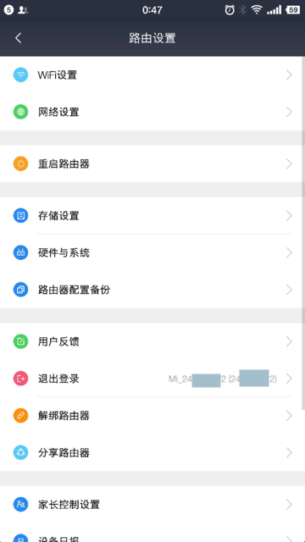Tap the red logout icon

click(x=20, y=379)
